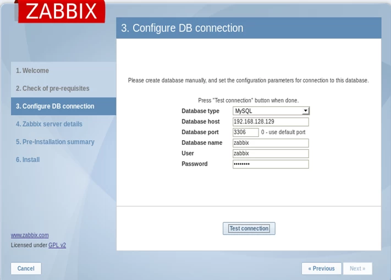Select step 4. Zabbix server details
The width and height of the screenshot is (391, 280).
(x=63, y=124)
